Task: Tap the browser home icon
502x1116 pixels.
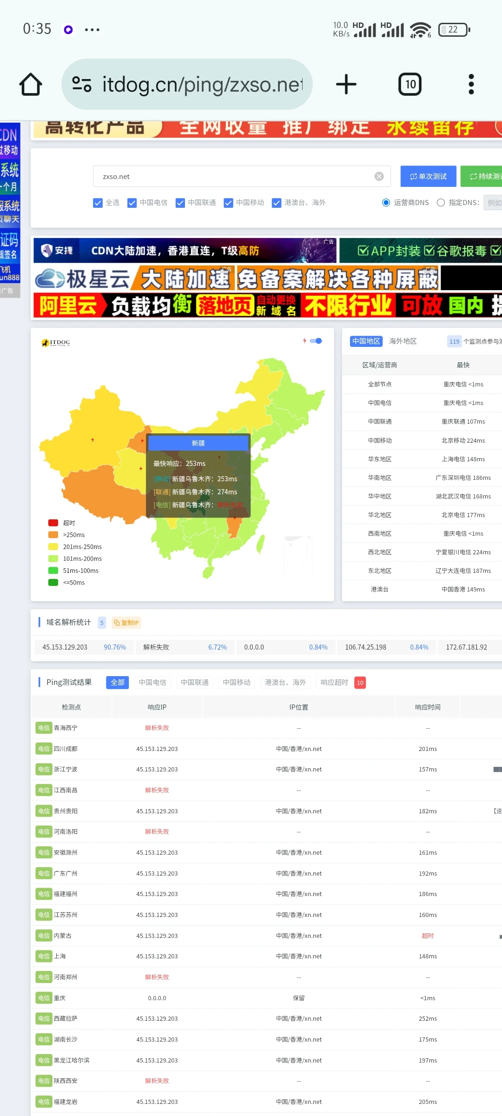Action: (31, 85)
